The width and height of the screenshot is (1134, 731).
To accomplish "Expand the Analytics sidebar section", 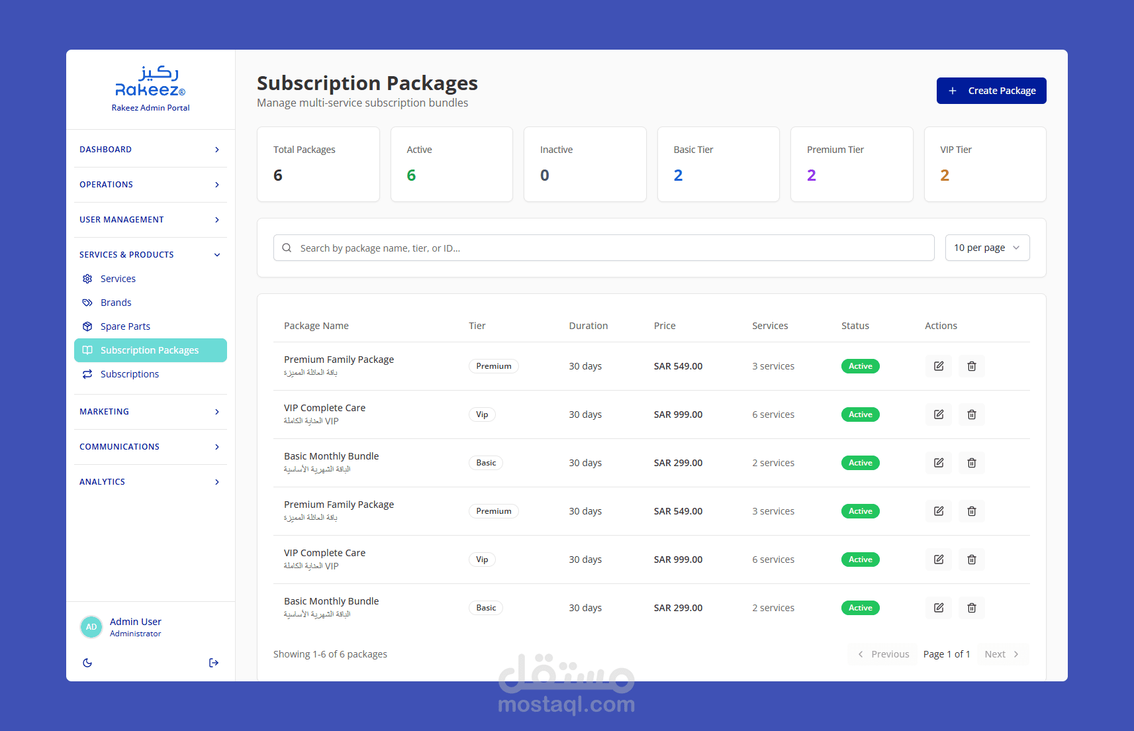I will coord(150,482).
